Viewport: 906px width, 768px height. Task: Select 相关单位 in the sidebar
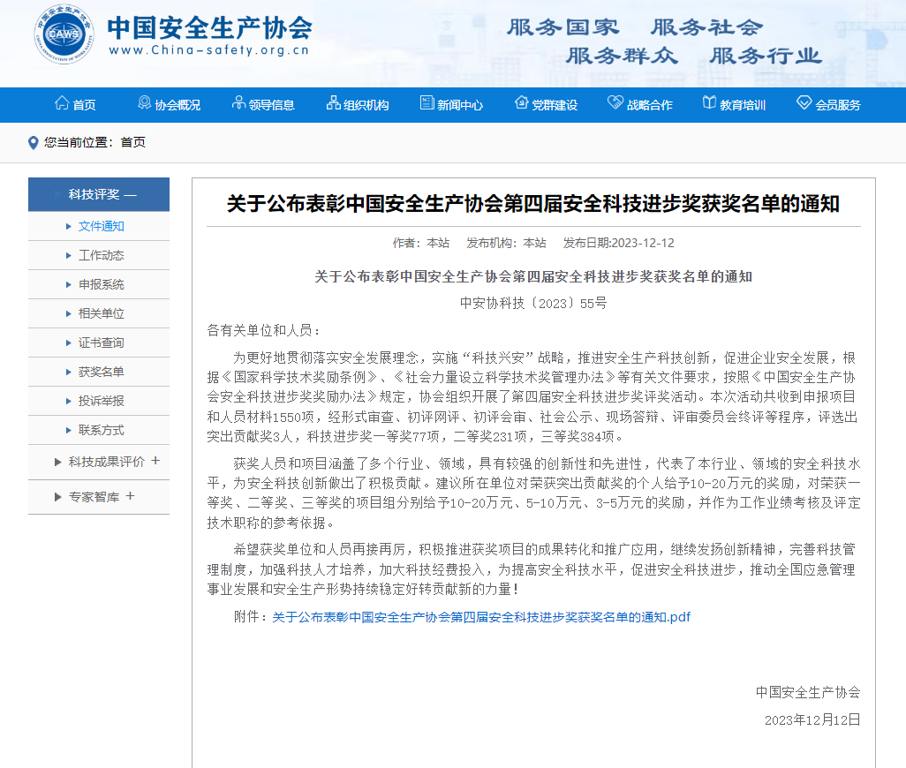[x=102, y=313]
